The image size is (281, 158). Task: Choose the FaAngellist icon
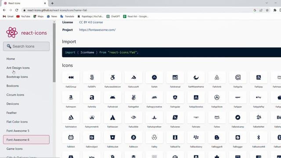pos(133,97)
